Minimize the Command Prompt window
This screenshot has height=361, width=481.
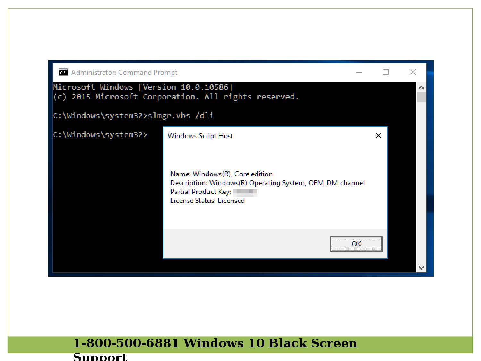[x=359, y=72]
